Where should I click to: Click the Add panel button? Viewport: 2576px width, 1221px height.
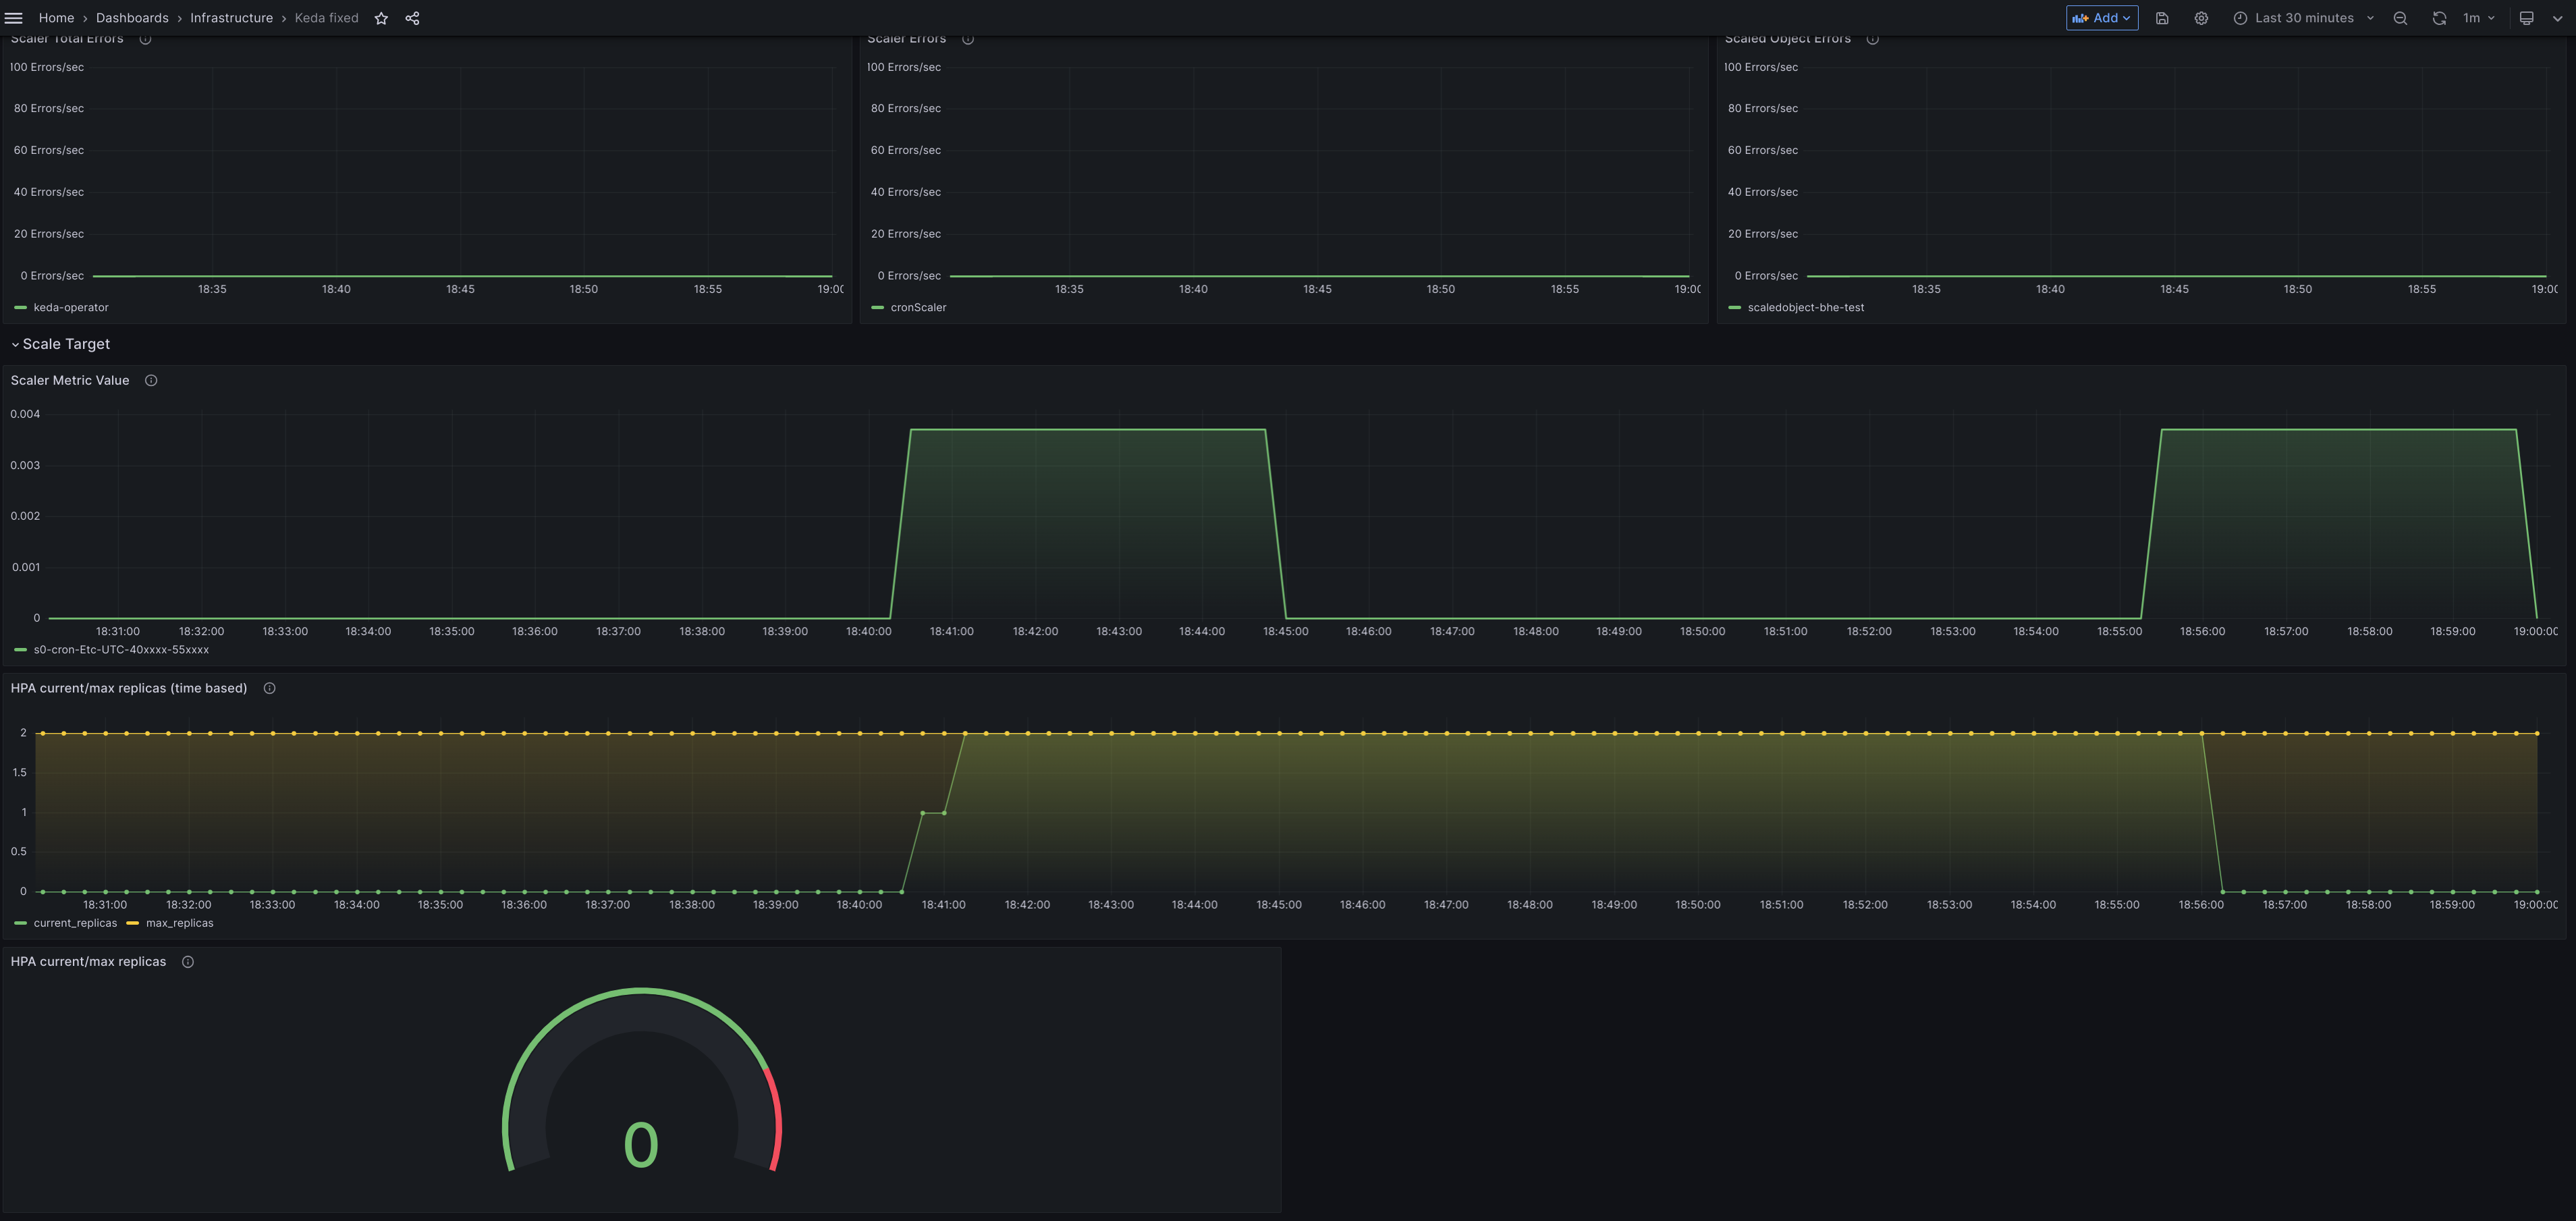coord(2101,17)
